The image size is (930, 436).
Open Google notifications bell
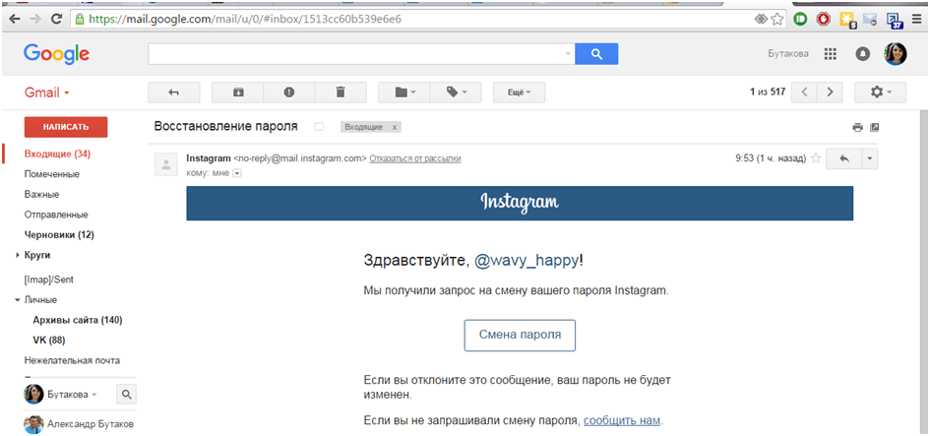[862, 54]
